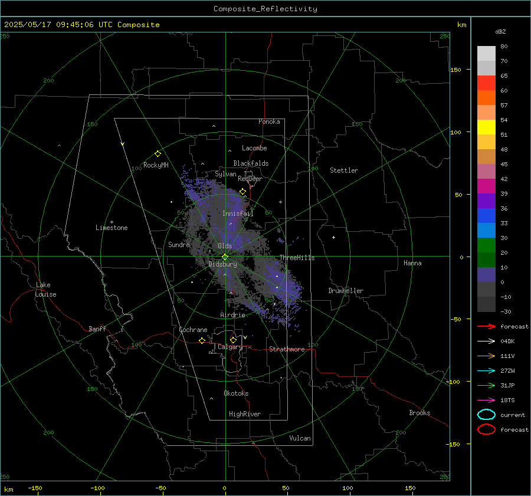Click the HighRiver town label
The height and width of the screenshot is (496, 531).
(x=245, y=414)
